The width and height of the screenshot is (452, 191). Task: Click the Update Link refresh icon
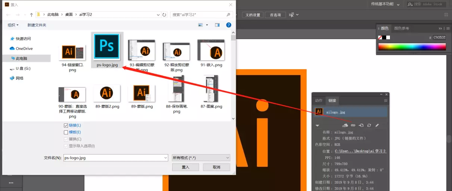[x=369, y=125]
